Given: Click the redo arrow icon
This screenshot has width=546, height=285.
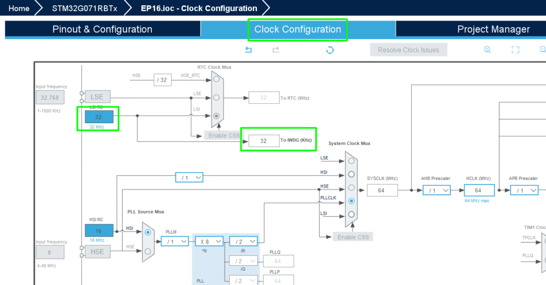Looking at the screenshot, I should pos(276,50).
